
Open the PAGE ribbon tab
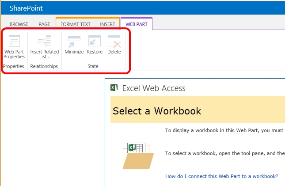pyautogui.click(x=44, y=24)
